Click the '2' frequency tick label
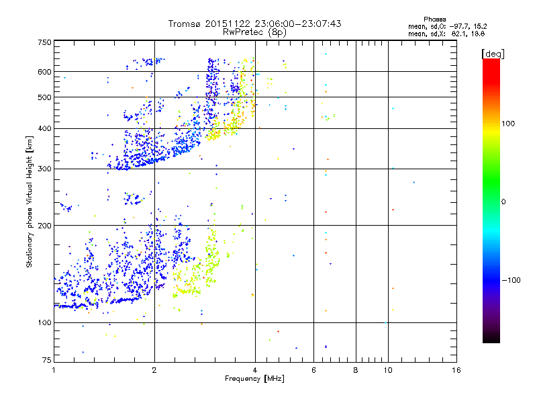Screen dimensions: 537x403 click(x=154, y=370)
